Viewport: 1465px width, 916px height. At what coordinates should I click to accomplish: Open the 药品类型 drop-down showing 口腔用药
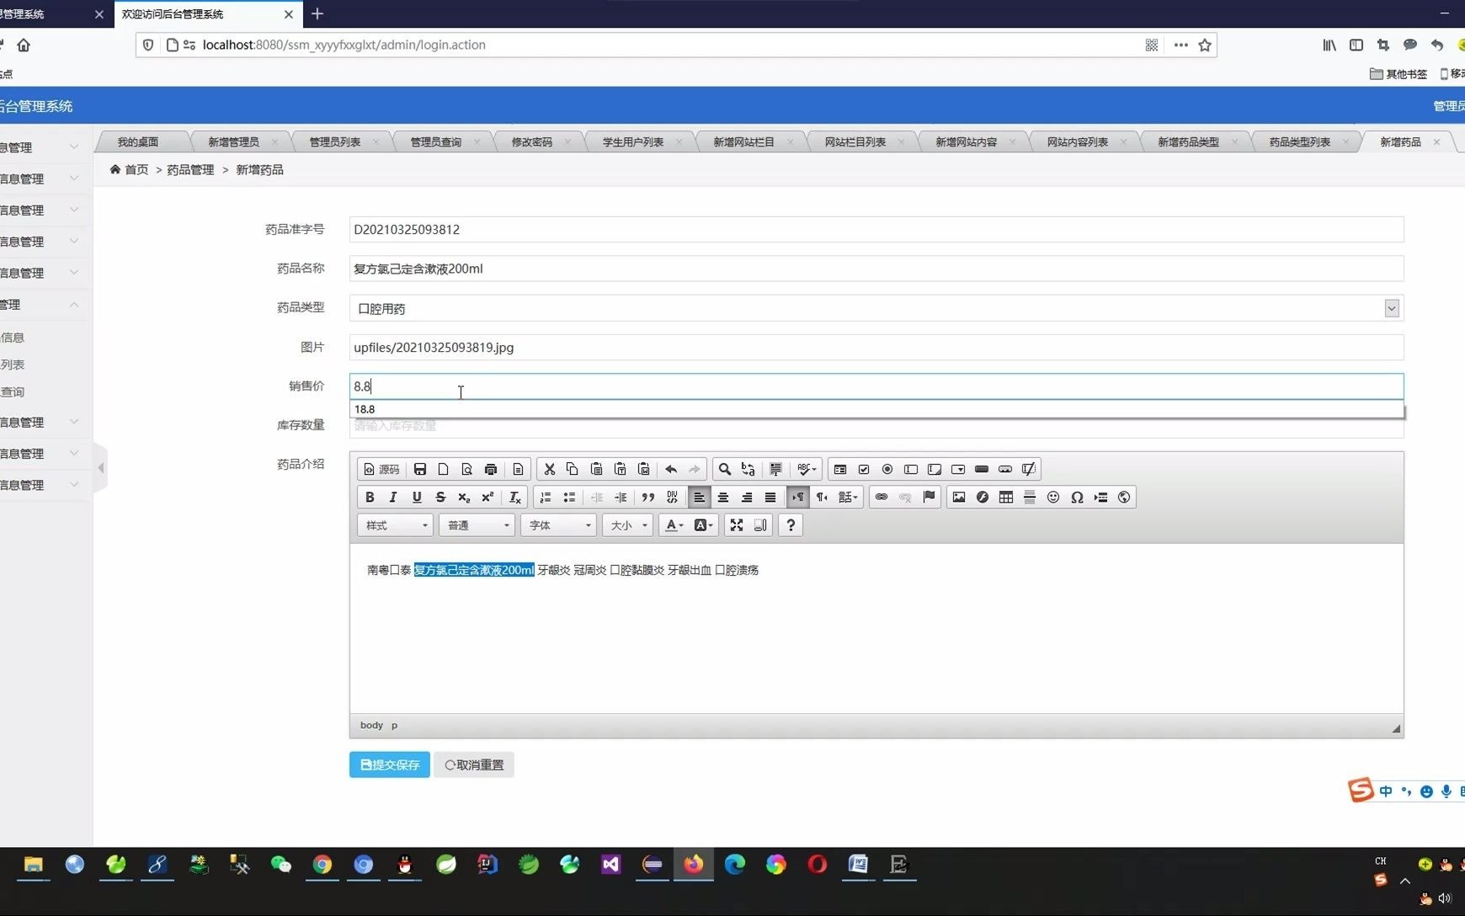coord(1391,308)
